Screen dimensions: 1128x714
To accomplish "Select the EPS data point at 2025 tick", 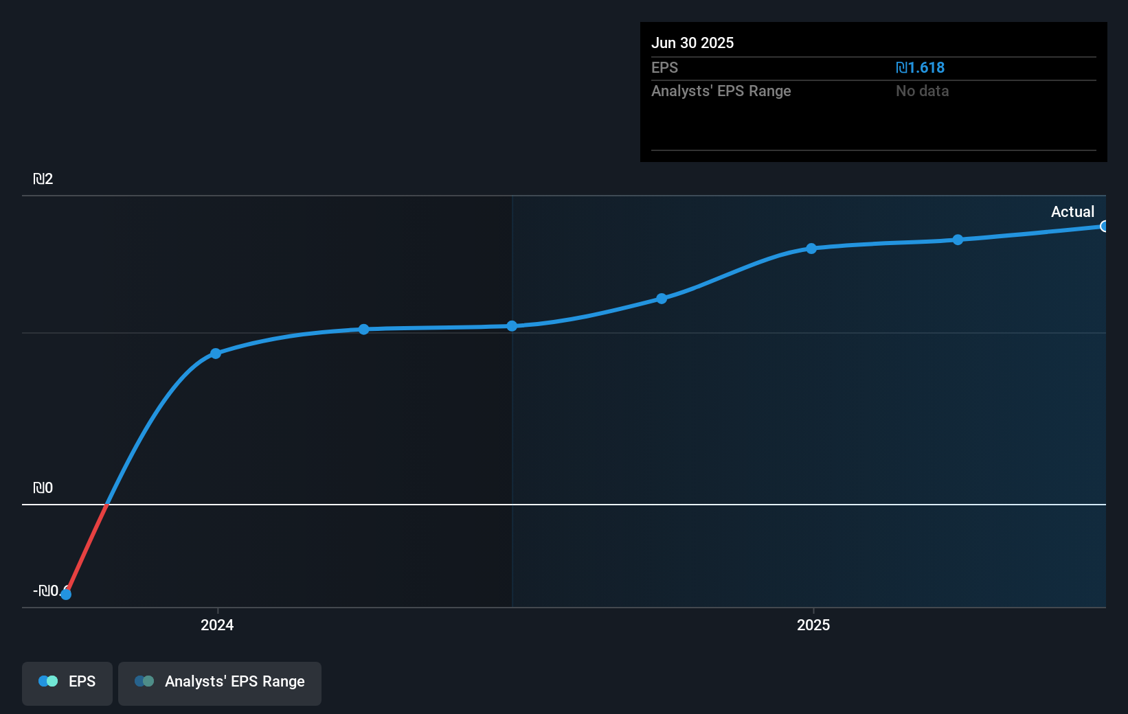I will pos(811,249).
